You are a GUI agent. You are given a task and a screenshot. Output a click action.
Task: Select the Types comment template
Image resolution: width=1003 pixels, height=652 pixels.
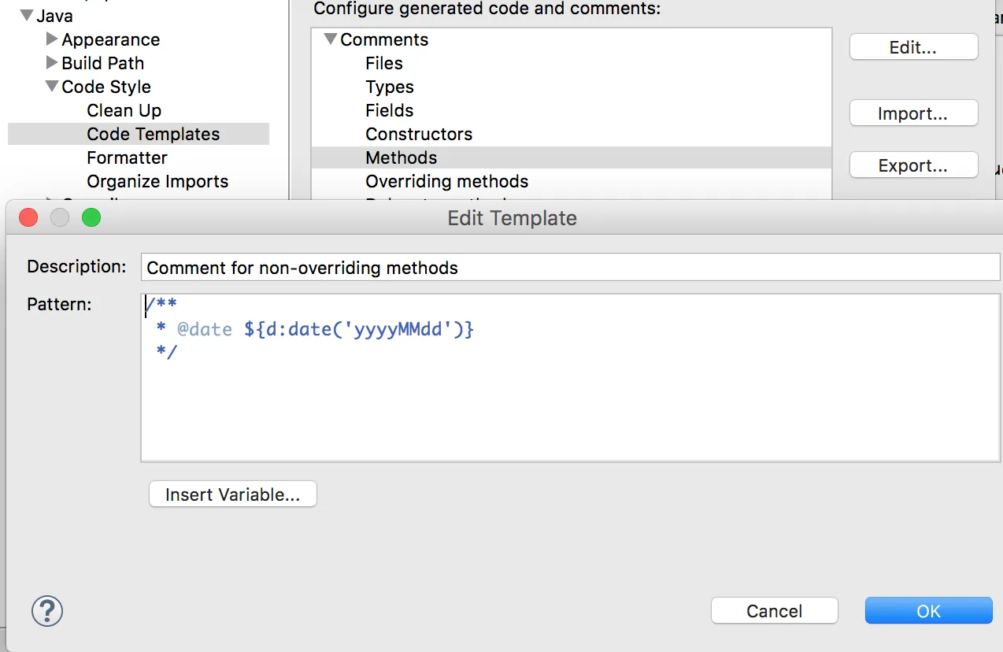[x=390, y=87]
